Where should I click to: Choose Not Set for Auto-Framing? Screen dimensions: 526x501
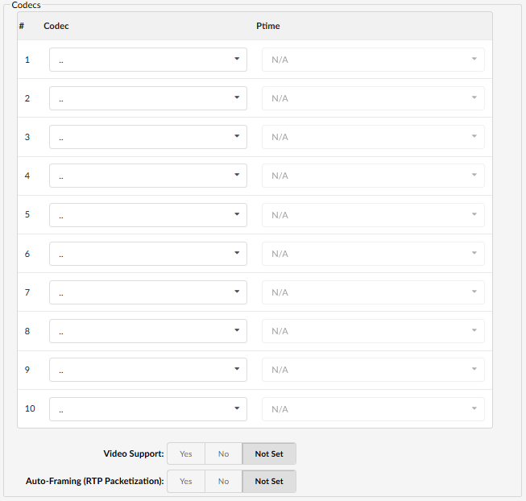coord(269,482)
